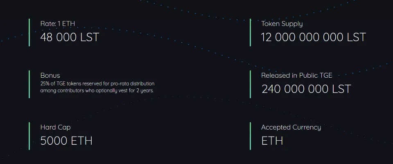393x164 pixels.
Task: Click the 'Bonus' heading
Action: [x=50, y=75]
